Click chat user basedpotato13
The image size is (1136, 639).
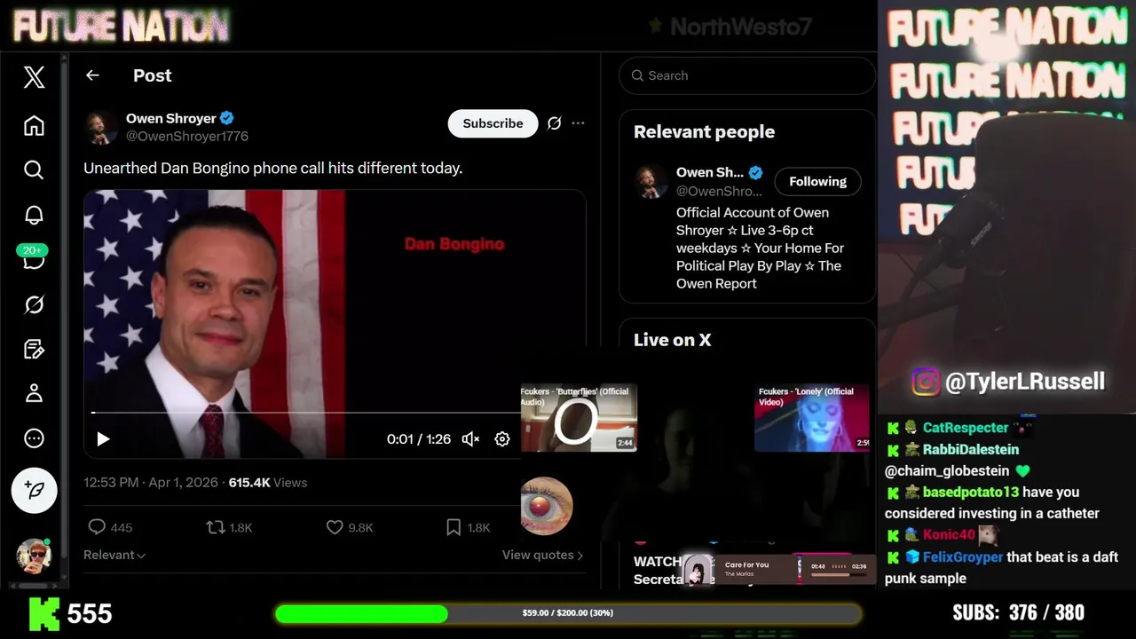click(x=970, y=492)
